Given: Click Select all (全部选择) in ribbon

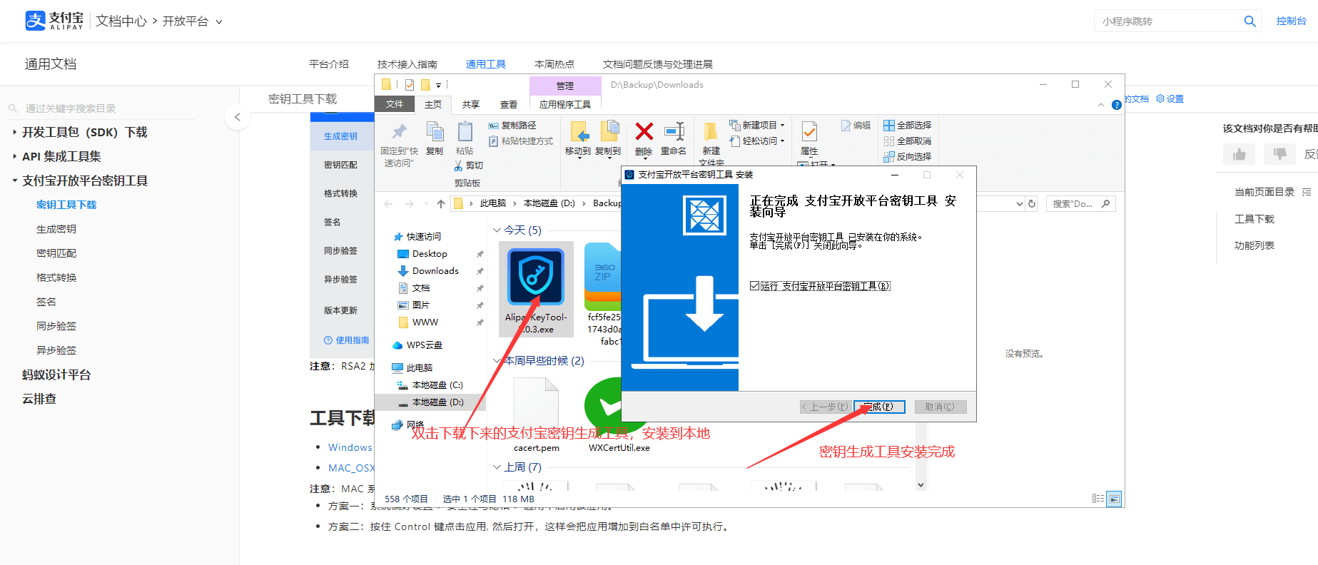Looking at the screenshot, I should click(907, 126).
